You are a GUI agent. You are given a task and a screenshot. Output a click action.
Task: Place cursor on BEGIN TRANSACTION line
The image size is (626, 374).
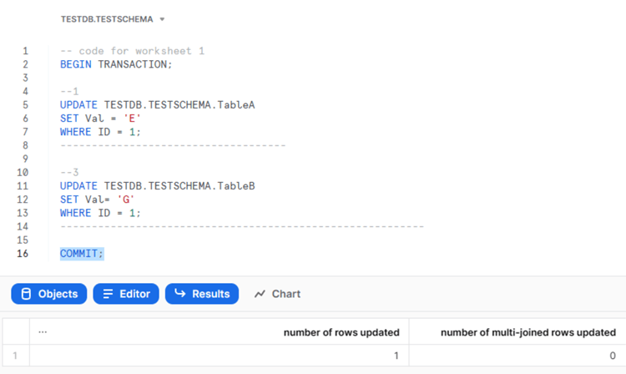[116, 64]
